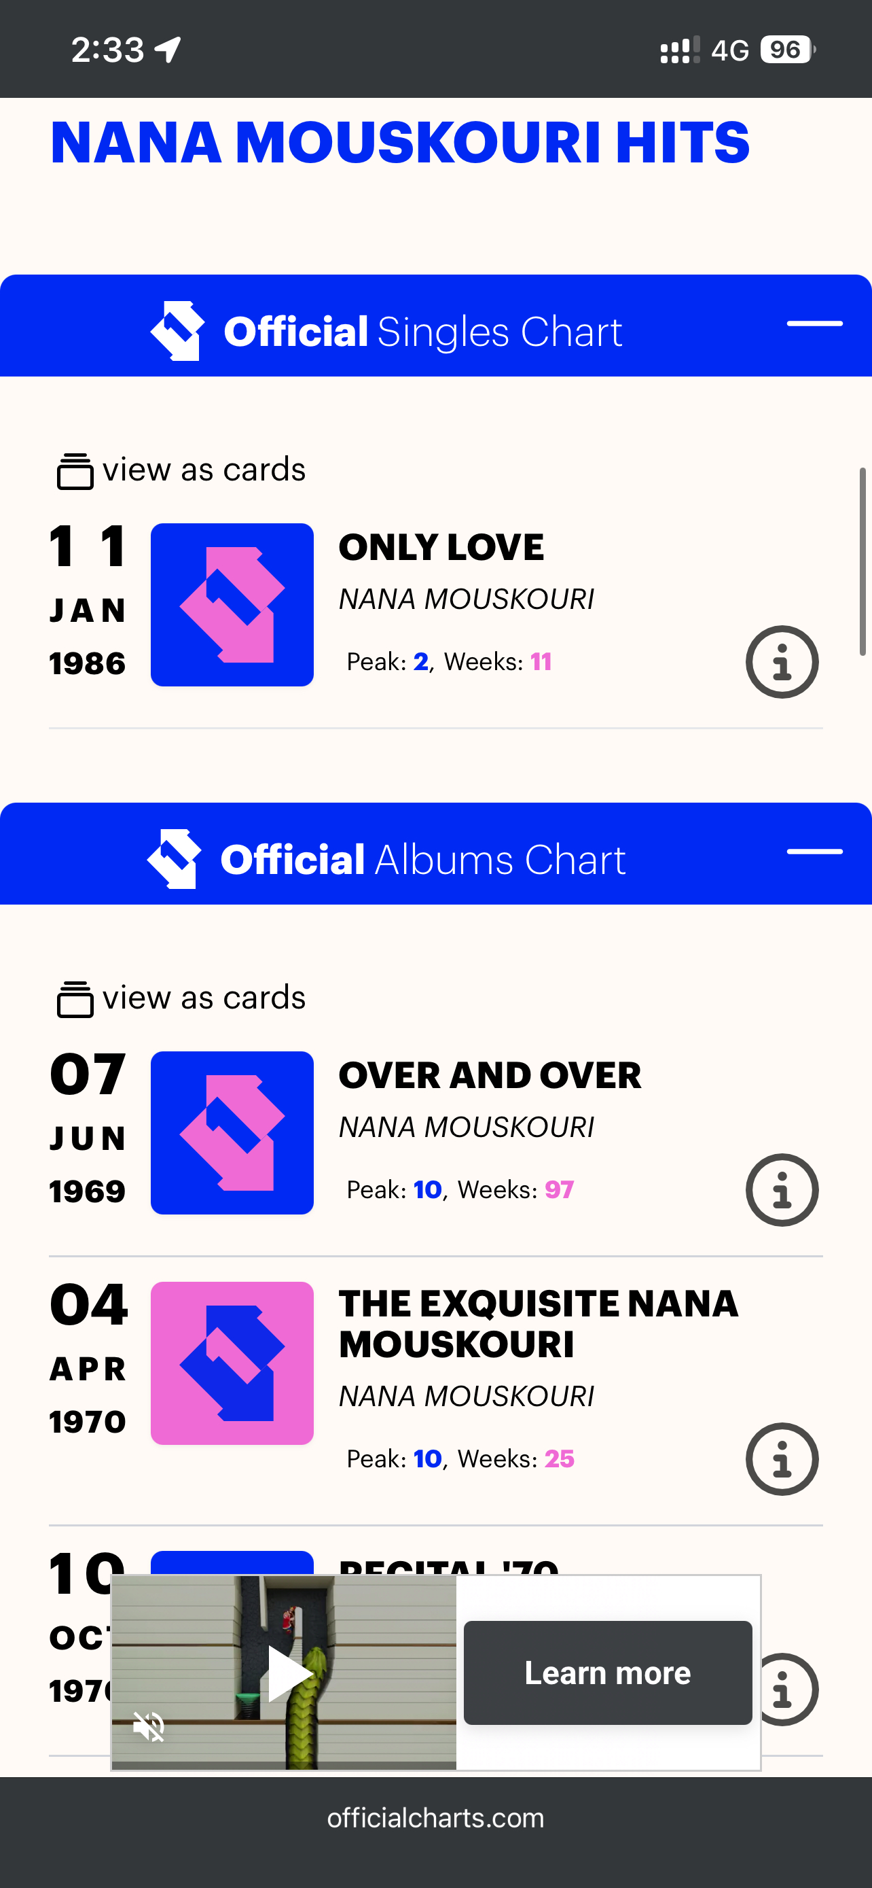Open the Only Love song title
This screenshot has width=872, height=1888.
pos(441,548)
